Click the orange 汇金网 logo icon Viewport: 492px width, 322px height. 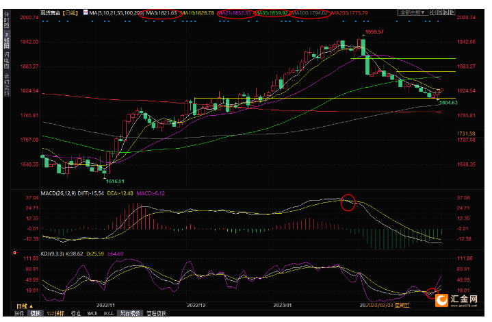coord(442,300)
